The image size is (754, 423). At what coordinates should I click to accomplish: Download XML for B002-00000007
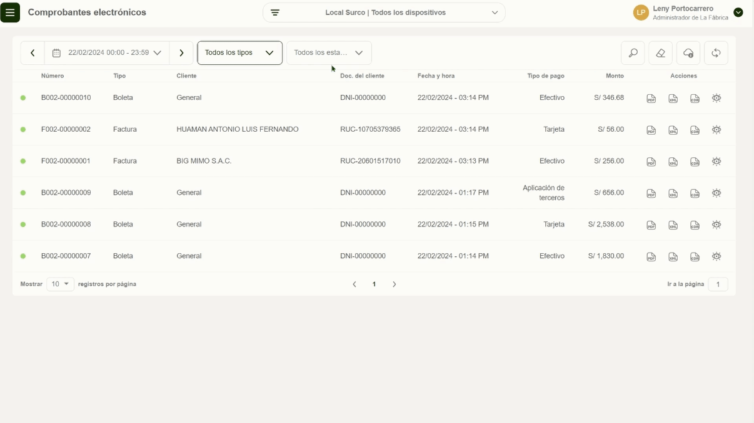click(673, 257)
